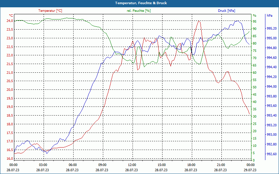Click the '29.07.23' date label
The height and width of the screenshot is (174, 279).
250,170
